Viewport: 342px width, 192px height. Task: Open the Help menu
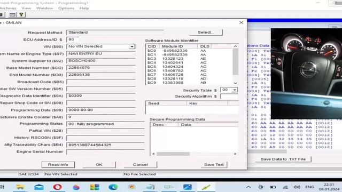[84, 8]
